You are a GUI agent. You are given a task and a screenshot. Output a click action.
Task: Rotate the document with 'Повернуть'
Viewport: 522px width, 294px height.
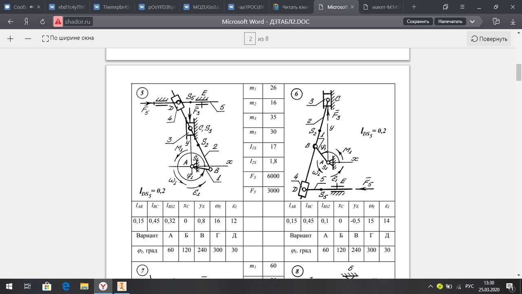489,39
